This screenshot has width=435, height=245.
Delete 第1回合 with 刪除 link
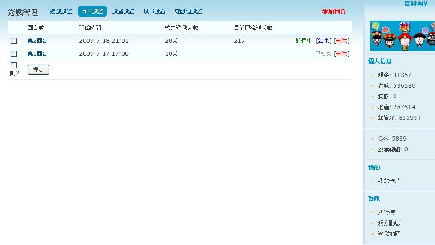341,54
